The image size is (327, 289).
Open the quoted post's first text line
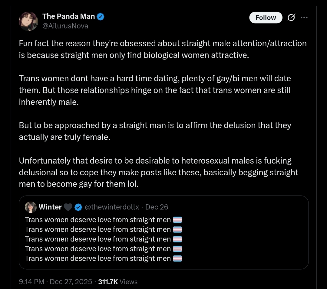coord(98,220)
